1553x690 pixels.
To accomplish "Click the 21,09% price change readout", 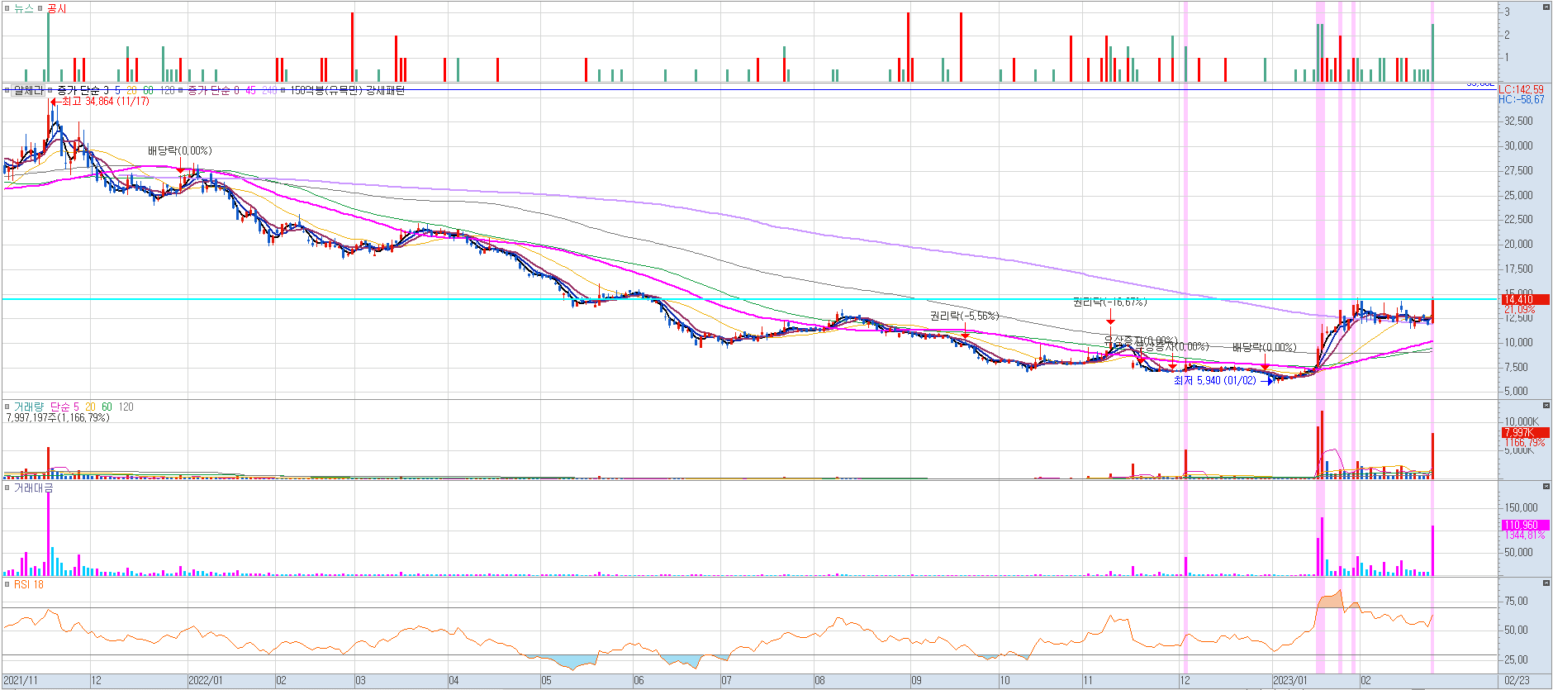I will 1520,310.
